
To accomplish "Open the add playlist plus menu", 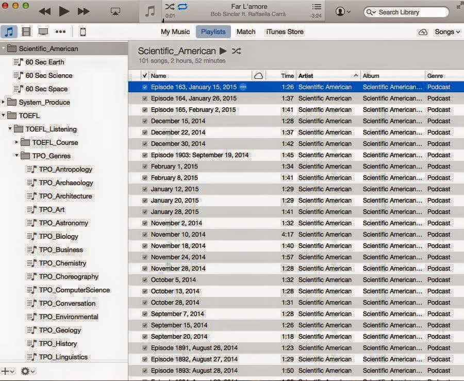I will (x=7, y=371).
